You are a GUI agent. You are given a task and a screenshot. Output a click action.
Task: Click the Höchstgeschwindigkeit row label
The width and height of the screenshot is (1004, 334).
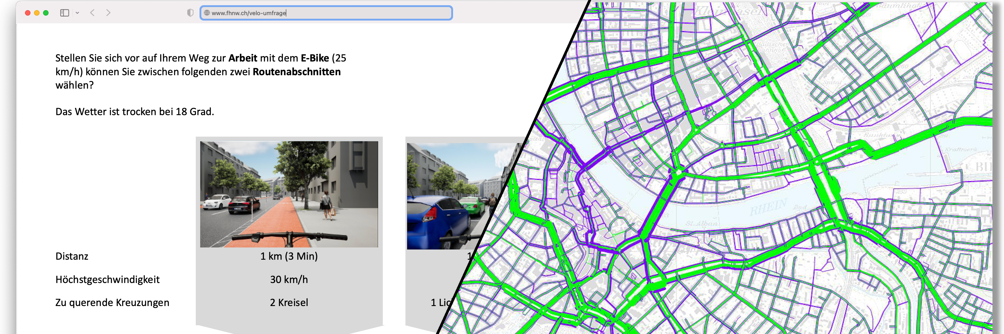click(x=107, y=279)
